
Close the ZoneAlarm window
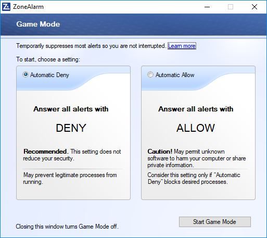click(x=255, y=7)
